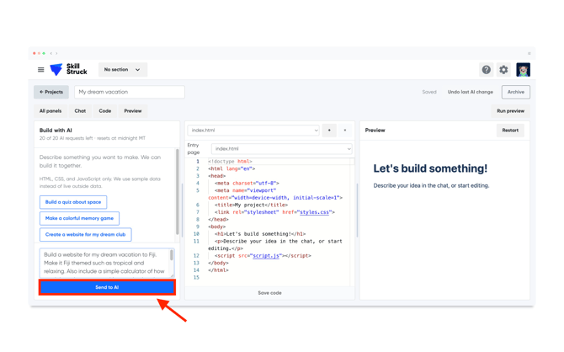The image size is (564, 352).
Task: Open the index.html file selector dropdown
Action: (x=253, y=131)
